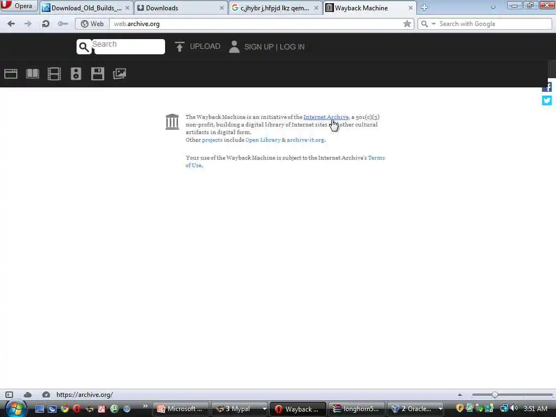Select the Wayback Machine tab
The height and width of the screenshot is (417, 556).
pyautogui.click(x=369, y=8)
